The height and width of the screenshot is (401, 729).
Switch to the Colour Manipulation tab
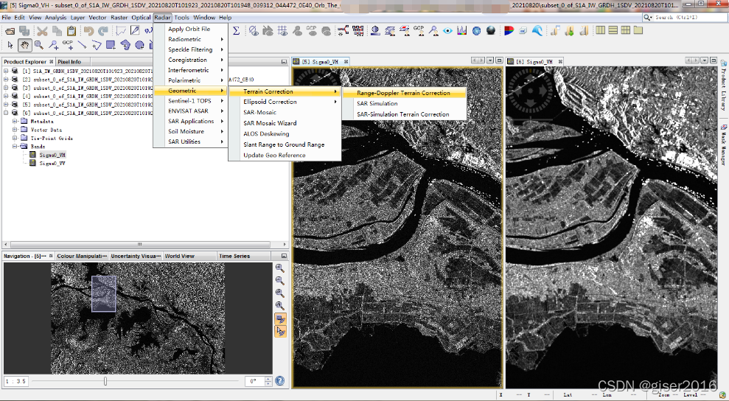[81, 256]
